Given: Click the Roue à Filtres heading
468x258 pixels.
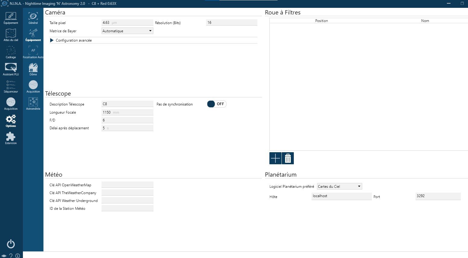Looking at the screenshot, I should click(x=283, y=12).
